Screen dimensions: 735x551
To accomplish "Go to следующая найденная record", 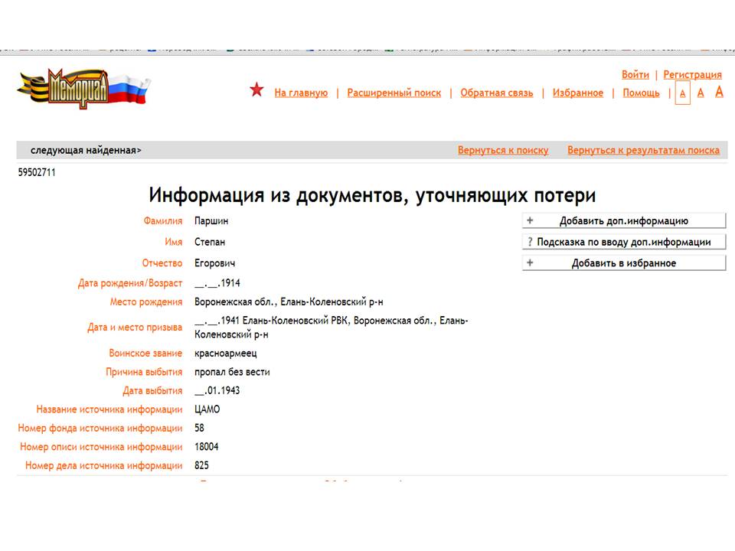I will tap(86, 151).
